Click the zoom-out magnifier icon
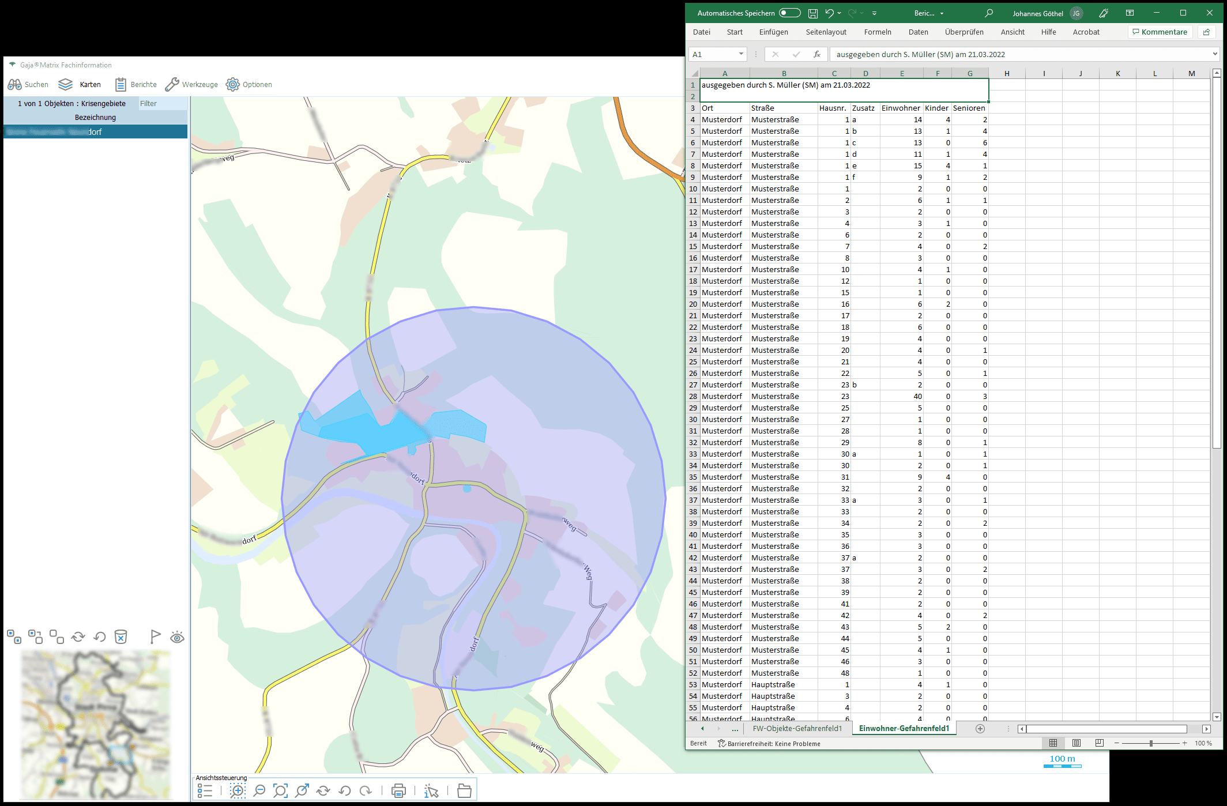This screenshot has width=1227, height=806. 259,791
